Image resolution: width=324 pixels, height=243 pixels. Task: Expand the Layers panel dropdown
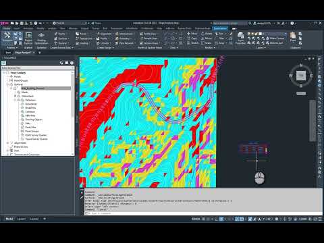tap(261, 48)
